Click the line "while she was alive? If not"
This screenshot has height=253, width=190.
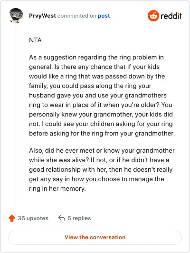pyautogui.click(x=99, y=160)
